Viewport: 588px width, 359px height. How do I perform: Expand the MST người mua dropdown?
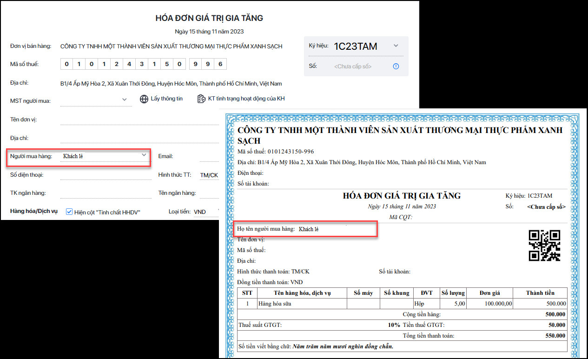[124, 99]
